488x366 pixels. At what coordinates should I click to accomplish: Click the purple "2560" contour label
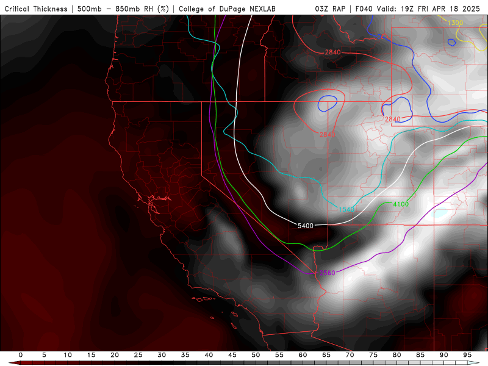click(328, 273)
